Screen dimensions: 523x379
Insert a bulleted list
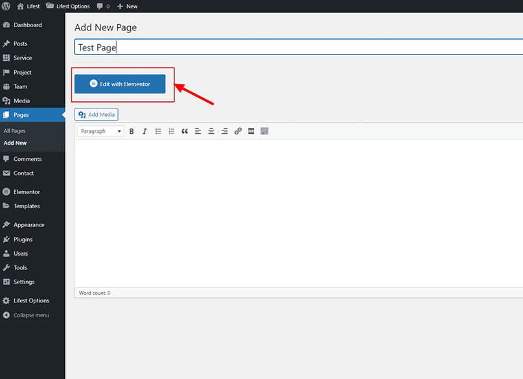[x=158, y=131]
